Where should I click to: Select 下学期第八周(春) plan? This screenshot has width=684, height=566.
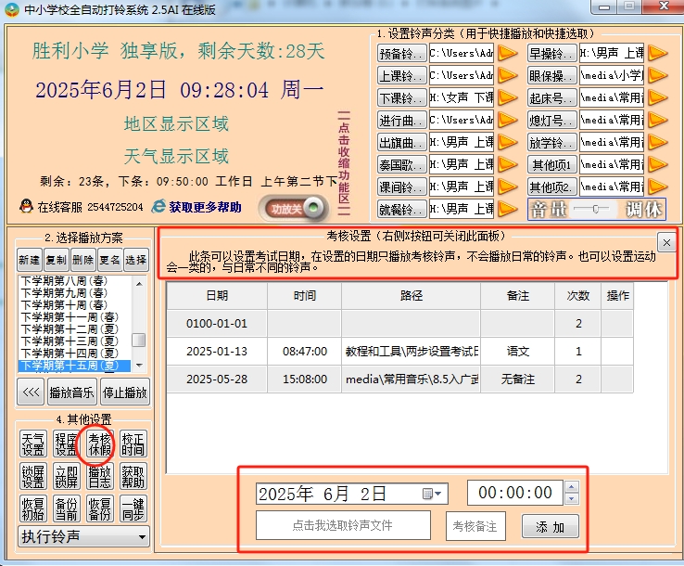(x=74, y=281)
